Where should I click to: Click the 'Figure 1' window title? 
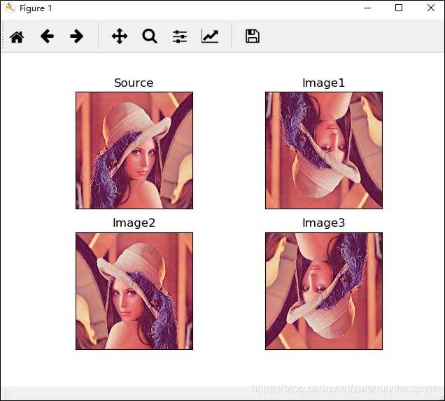(36, 8)
